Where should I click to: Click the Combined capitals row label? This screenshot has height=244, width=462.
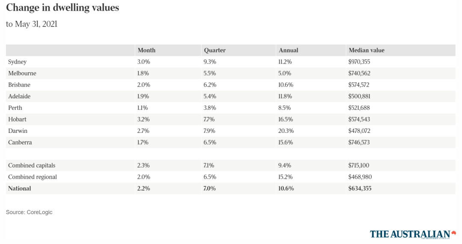32,165
